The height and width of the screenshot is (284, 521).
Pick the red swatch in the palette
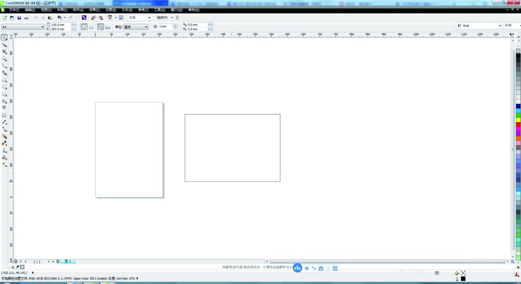[x=518, y=124]
